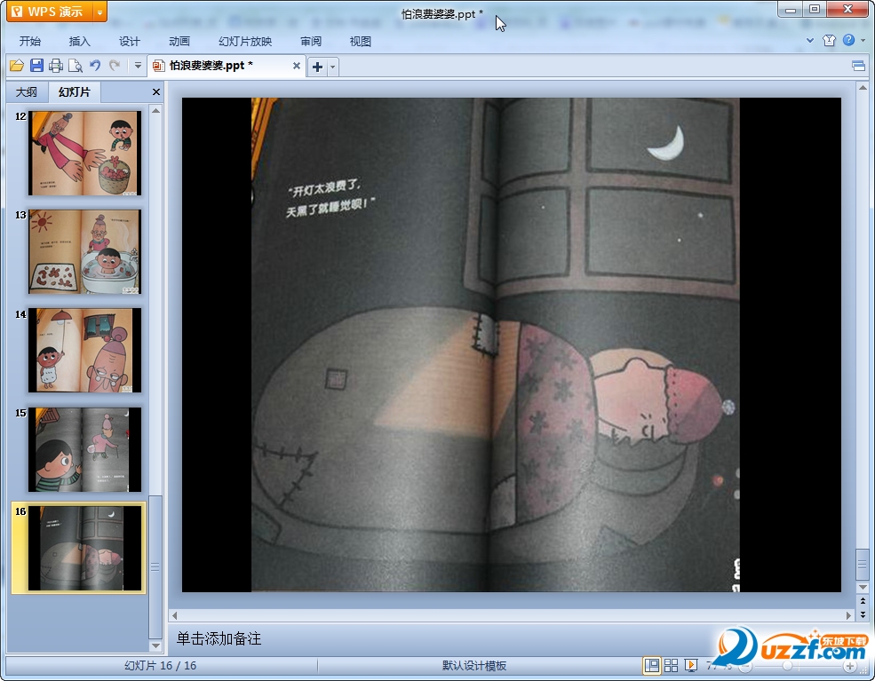Screen dimensions: 875x681
Task: Open the 审阅 ribbon tab
Action: [311, 41]
